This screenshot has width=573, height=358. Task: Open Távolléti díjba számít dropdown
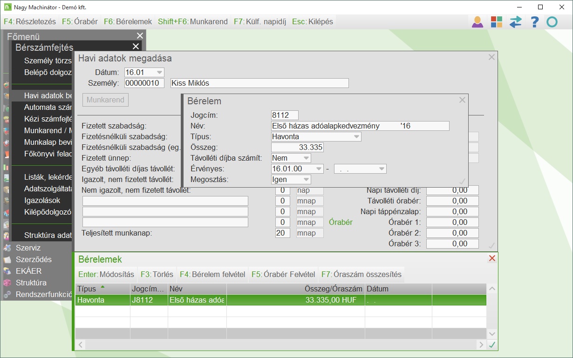[306, 158]
